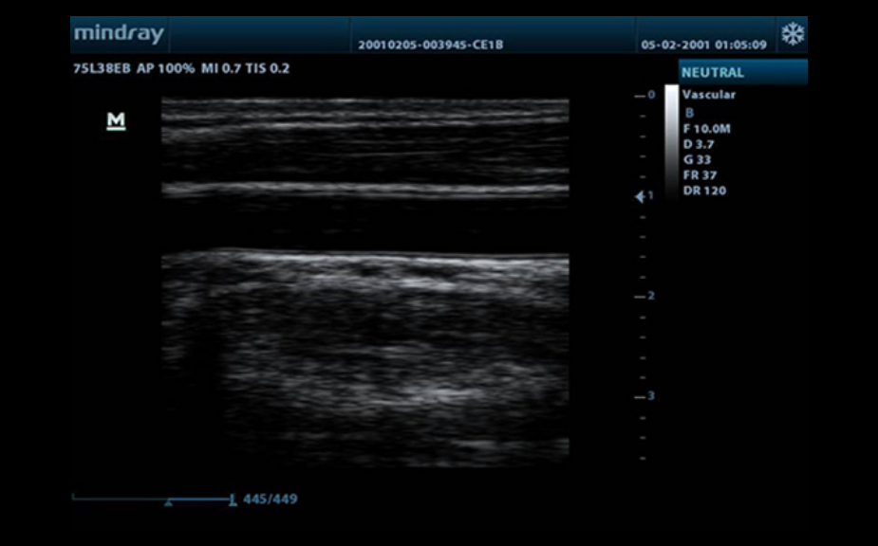Click the focus position arrow at depth 1

point(640,197)
